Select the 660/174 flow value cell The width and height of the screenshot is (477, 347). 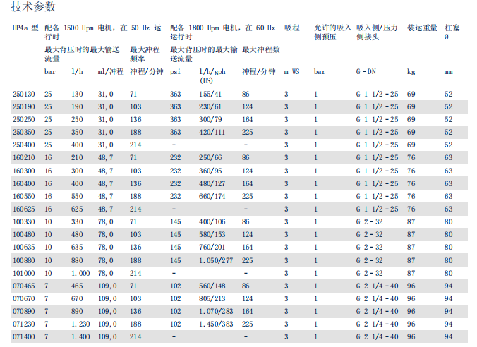click(x=211, y=197)
